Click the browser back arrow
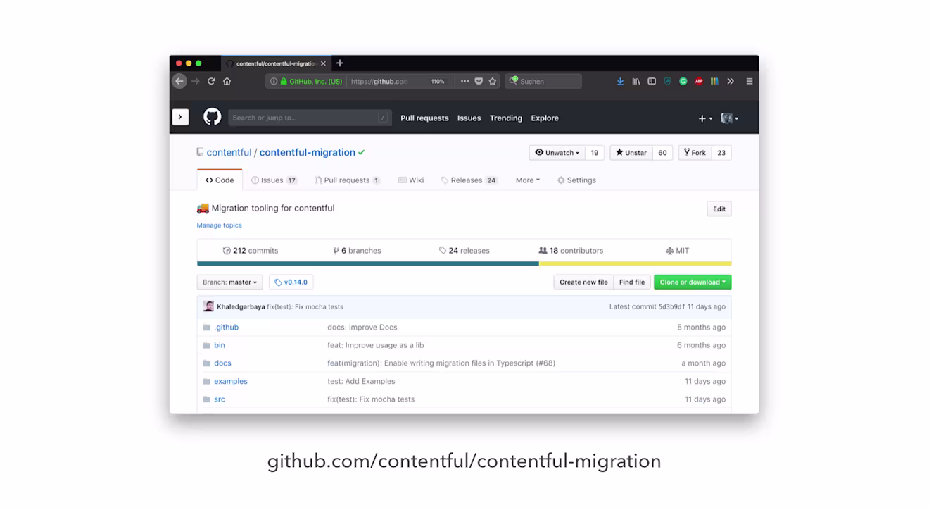The image size is (929, 510). click(179, 81)
